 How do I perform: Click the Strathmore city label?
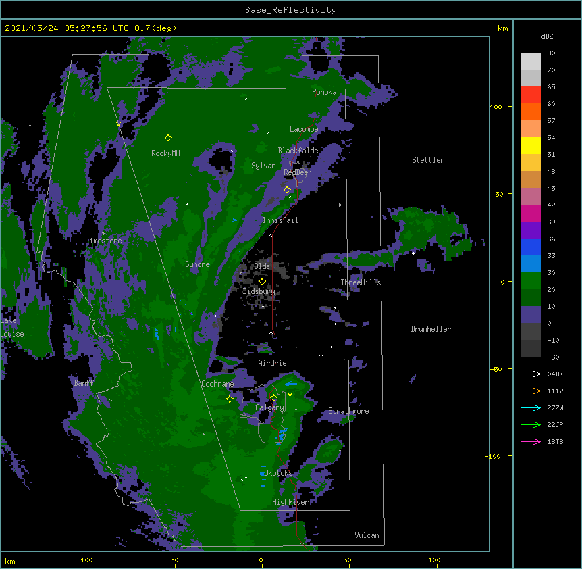(348, 411)
